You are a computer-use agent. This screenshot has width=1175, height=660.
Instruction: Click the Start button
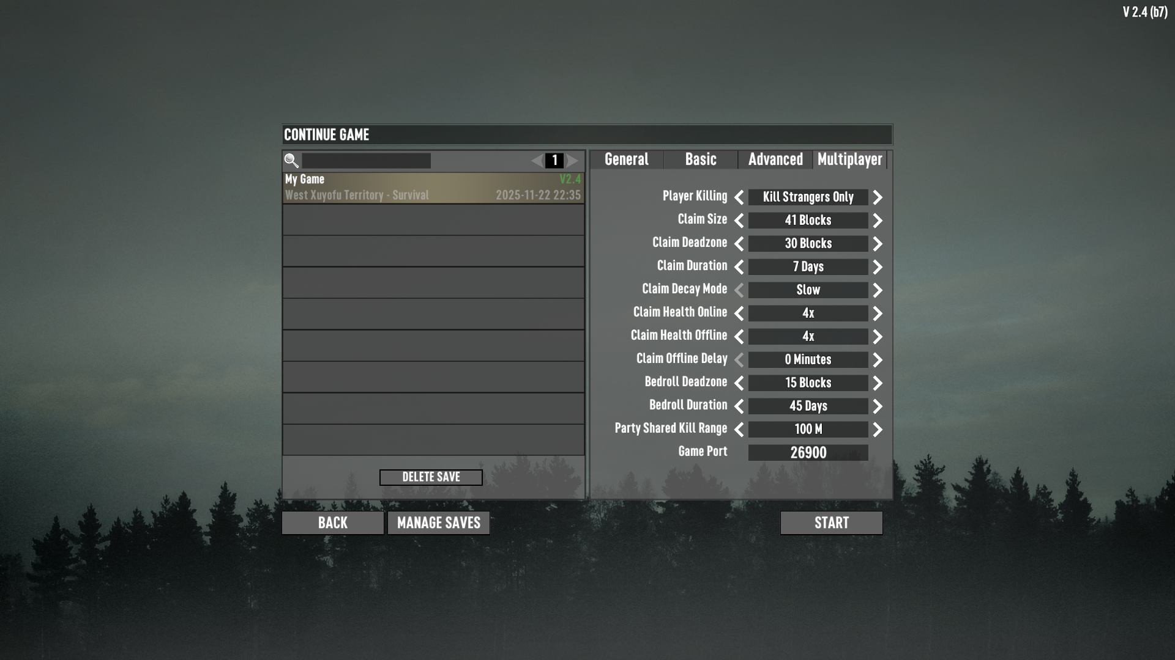click(831, 523)
